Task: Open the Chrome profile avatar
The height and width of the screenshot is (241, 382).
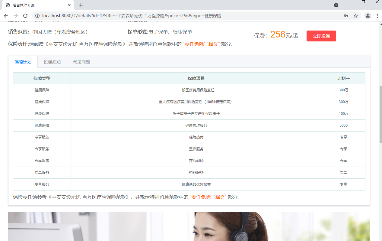Action: pyautogui.click(x=368, y=16)
